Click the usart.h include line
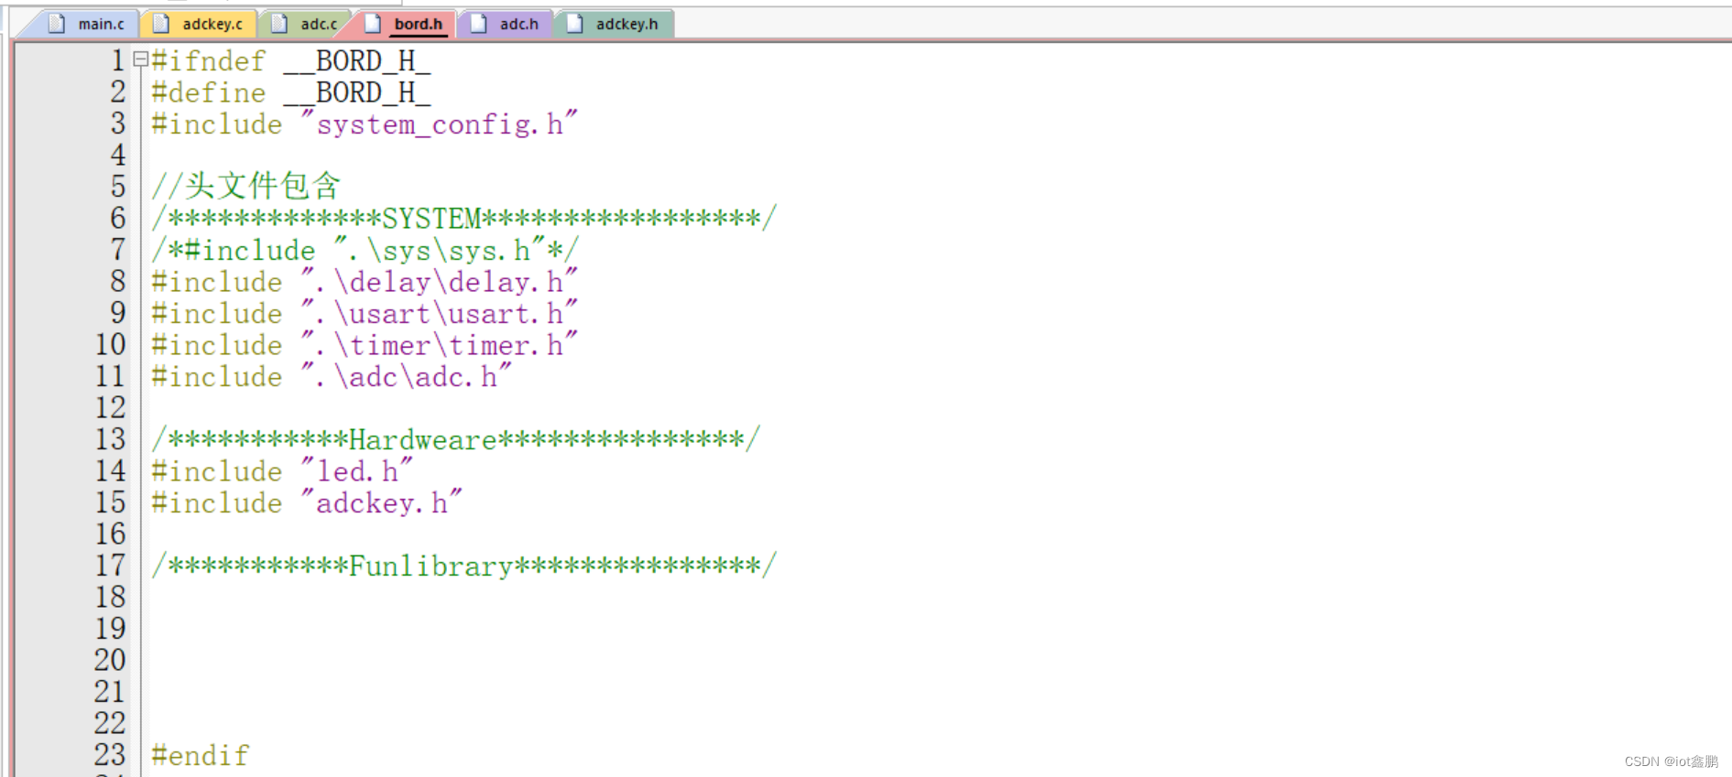Image resolution: width=1732 pixels, height=777 pixels. [365, 313]
